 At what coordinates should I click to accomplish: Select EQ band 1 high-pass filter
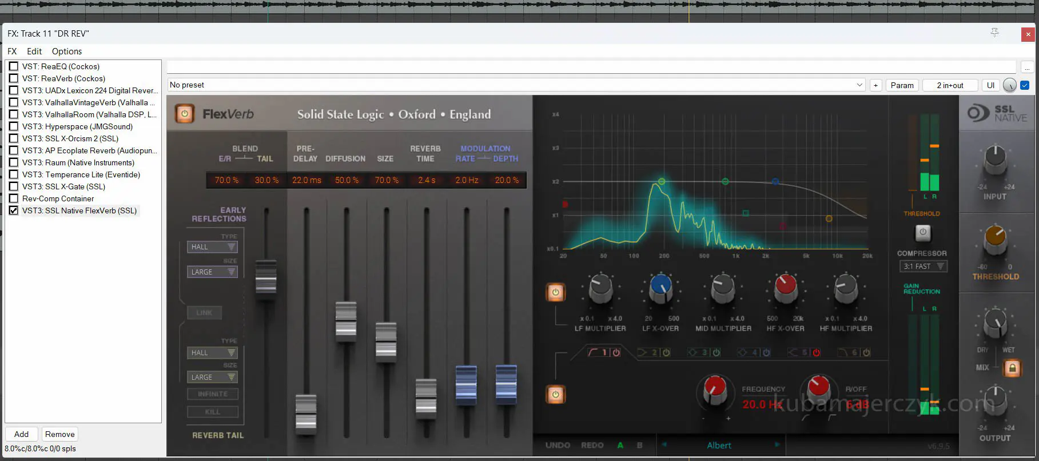click(x=596, y=352)
